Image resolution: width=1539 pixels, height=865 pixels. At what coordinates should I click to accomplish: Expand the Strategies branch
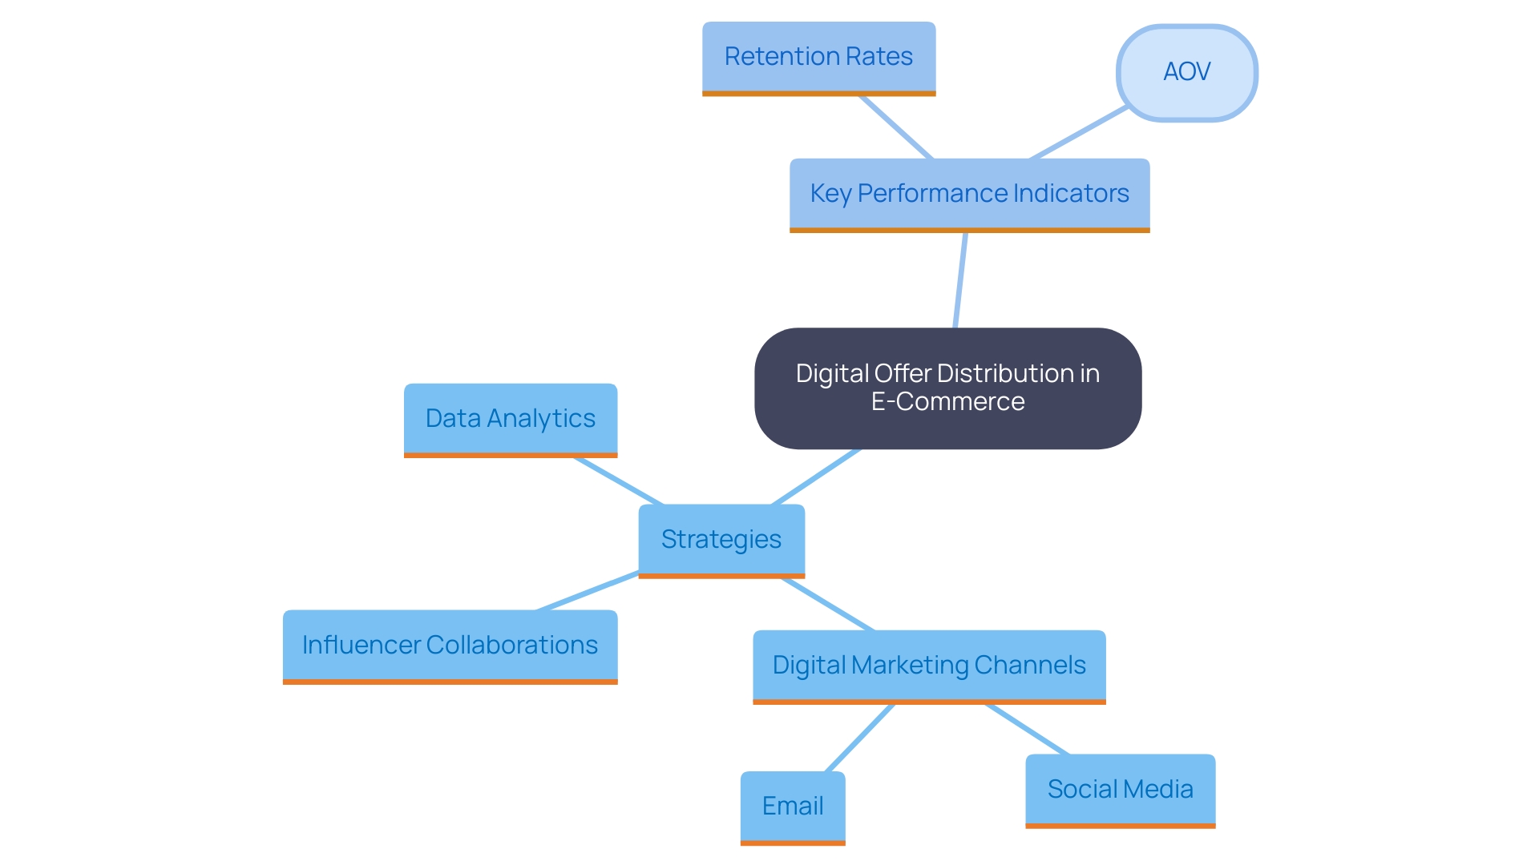click(705, 540)
